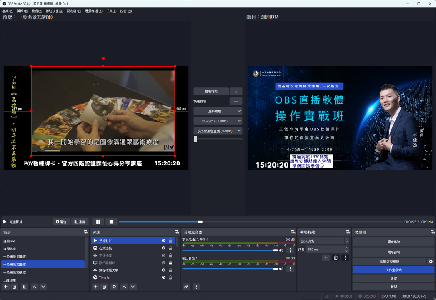
Task: Add a new scene with plus icon
Action: point(6,287)
